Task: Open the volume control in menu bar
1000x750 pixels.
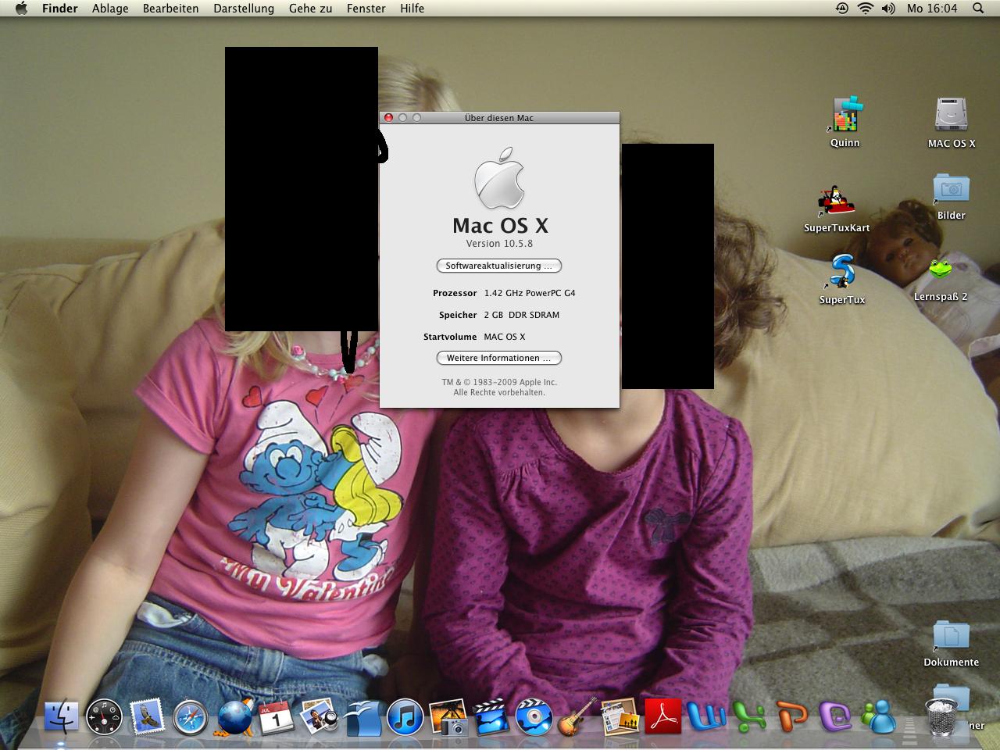Action: 888,9
